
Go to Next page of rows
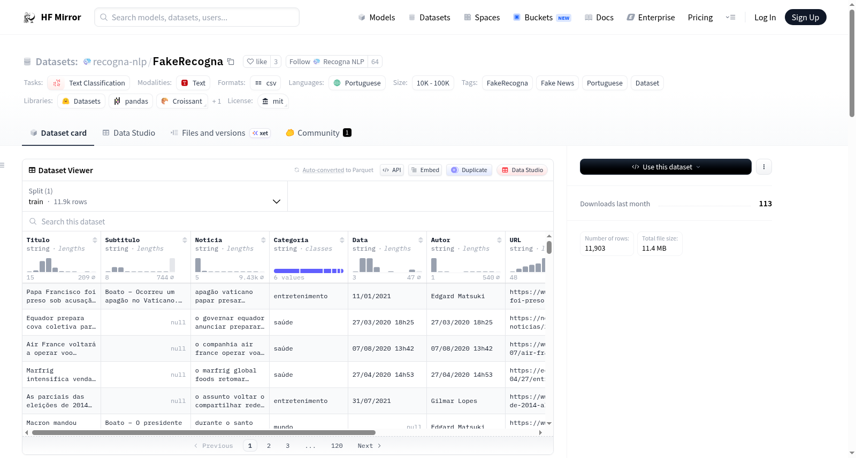click(x=369, y=446)
